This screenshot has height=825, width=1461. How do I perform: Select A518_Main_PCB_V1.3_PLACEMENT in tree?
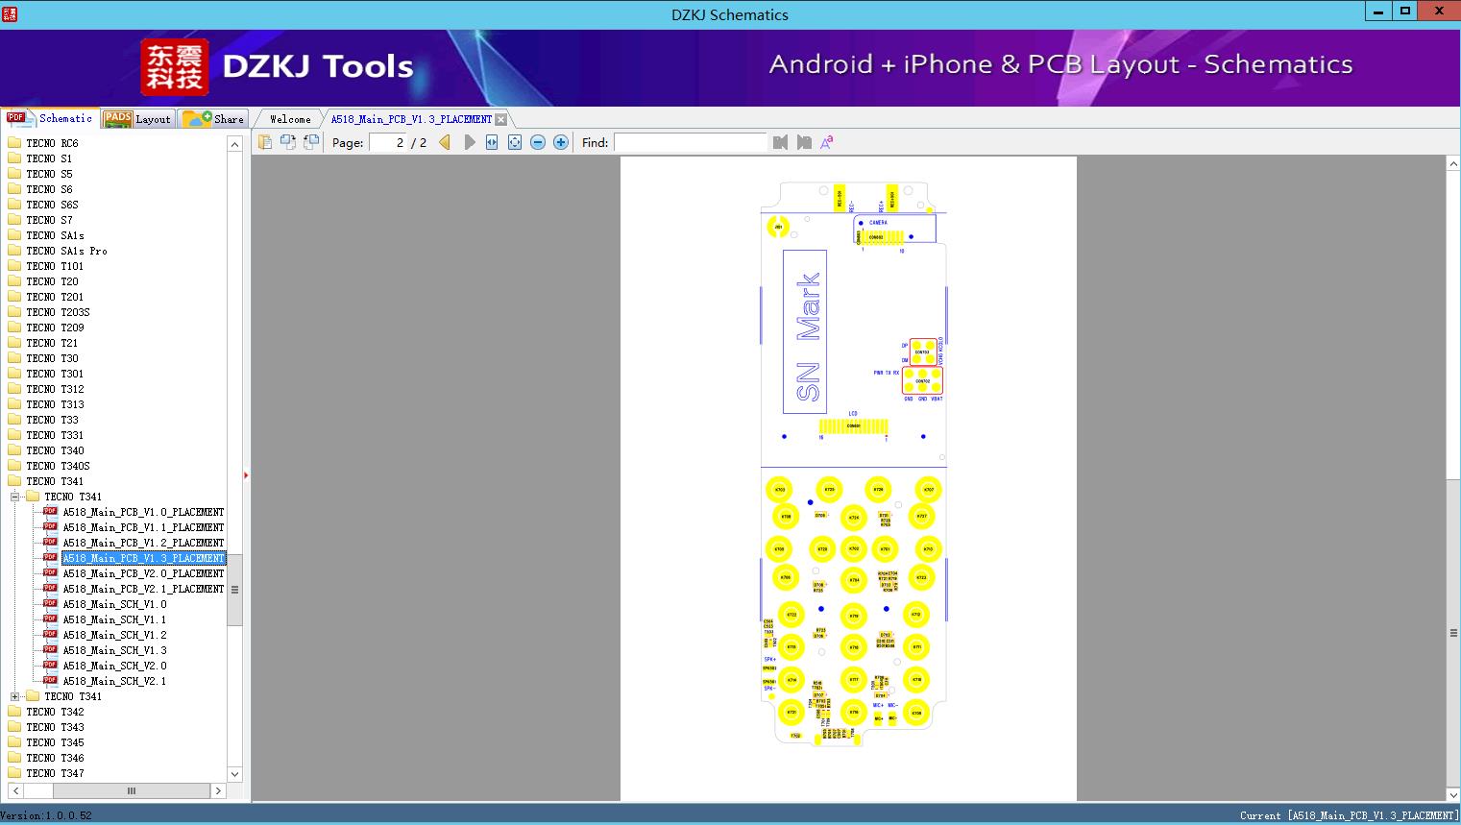pyautogui.click(x=143, y=558)
